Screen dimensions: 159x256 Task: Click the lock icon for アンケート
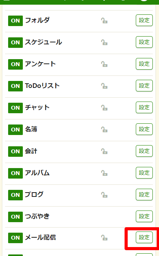(104, 64)
